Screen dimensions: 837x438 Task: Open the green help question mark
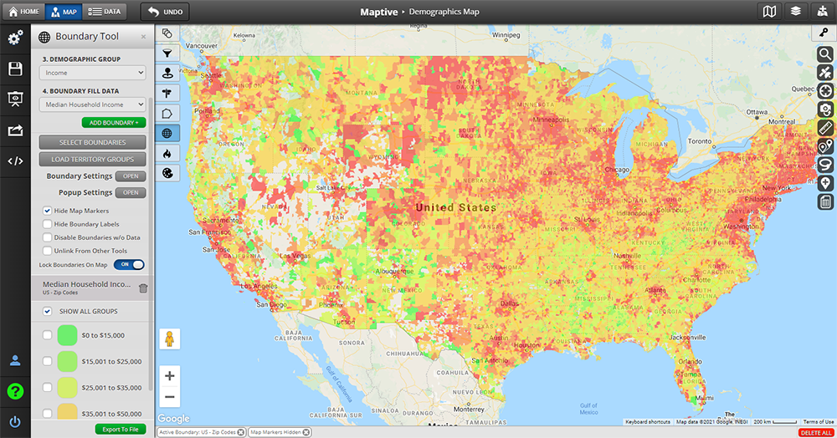coord(15,391)
